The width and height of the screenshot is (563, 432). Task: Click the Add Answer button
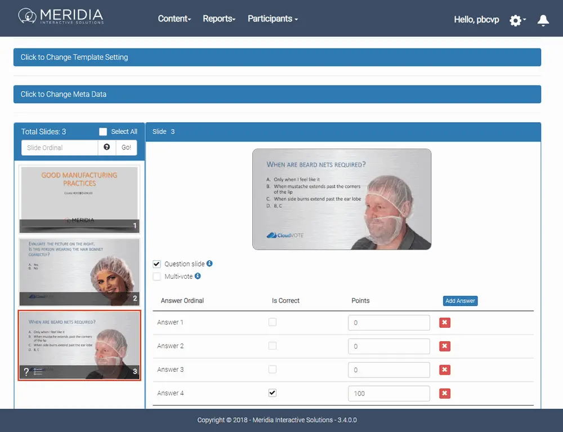pyautogui.click(x=460, y=301)
